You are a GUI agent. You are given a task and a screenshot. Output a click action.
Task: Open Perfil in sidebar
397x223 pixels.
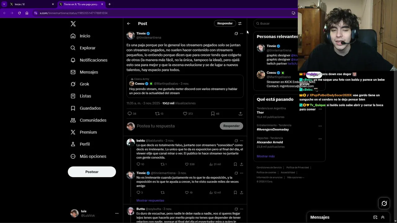(80, 144)
